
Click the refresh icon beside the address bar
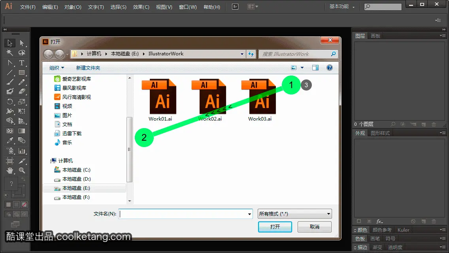click(251, 54)
